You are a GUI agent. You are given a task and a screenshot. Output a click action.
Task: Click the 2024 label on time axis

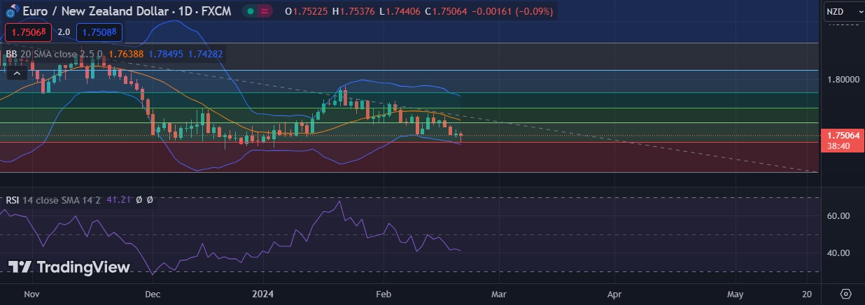pos(263,294)
